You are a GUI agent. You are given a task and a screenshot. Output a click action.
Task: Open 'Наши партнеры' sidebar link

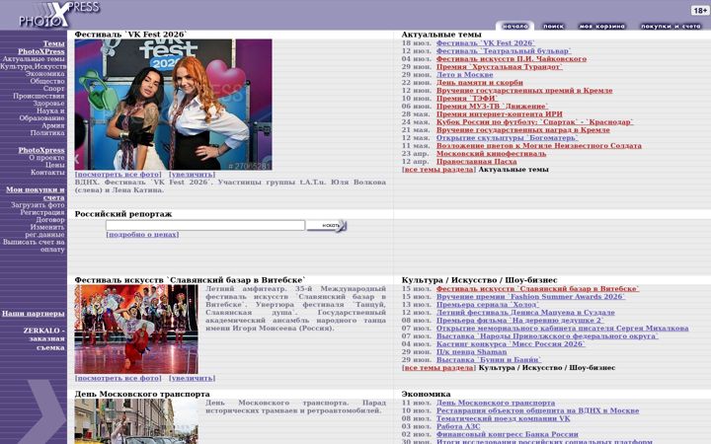click(34, 314)
